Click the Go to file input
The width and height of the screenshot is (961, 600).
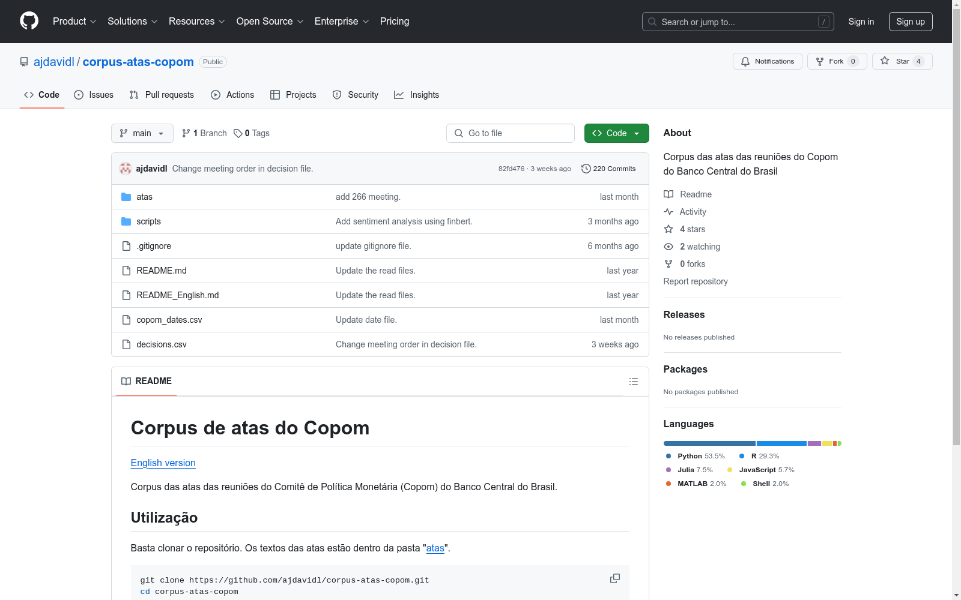coord(511,133)
